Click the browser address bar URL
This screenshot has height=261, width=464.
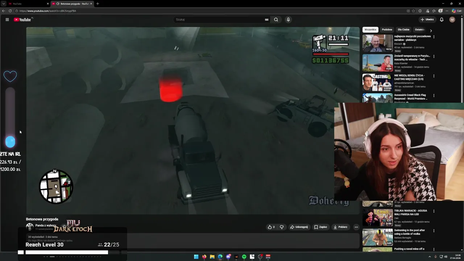pos(48,11)
